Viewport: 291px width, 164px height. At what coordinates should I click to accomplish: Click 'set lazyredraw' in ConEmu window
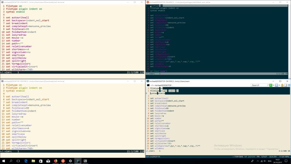(158, 113)
